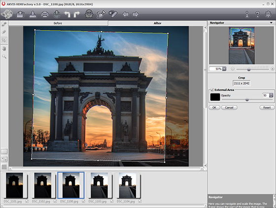Open program info icon
The width and height of the screenshot is (276, 208).
click(x=247, y=14)
